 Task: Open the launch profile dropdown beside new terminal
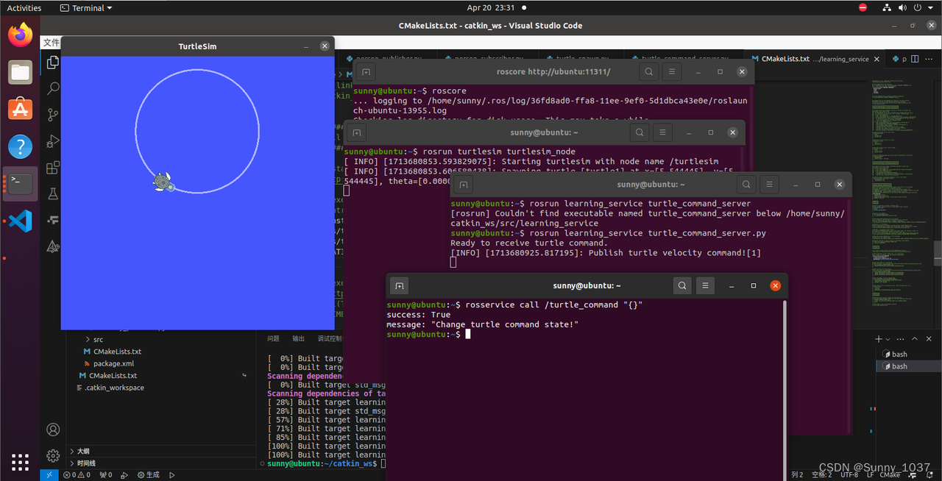tap(888, 339)
